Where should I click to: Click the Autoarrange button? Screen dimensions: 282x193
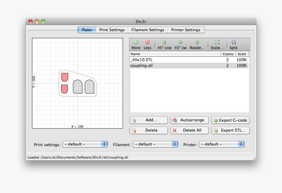pyautogui.click(x=189, y=120)
